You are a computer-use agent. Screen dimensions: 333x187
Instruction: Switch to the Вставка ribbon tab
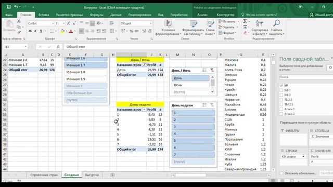coord(44,15)
